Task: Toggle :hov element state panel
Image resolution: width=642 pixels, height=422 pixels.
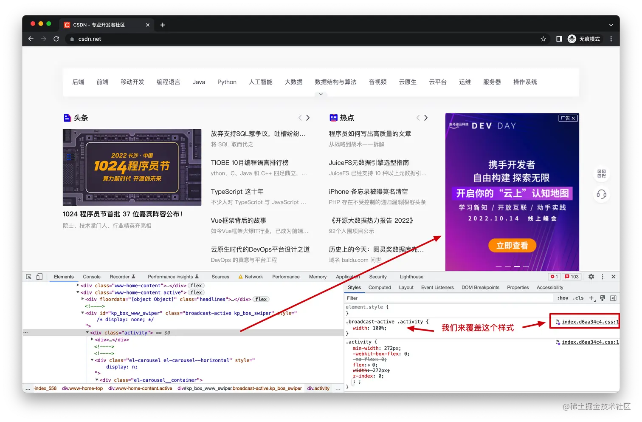Action: pyautogui.click(x=563, y=298)
